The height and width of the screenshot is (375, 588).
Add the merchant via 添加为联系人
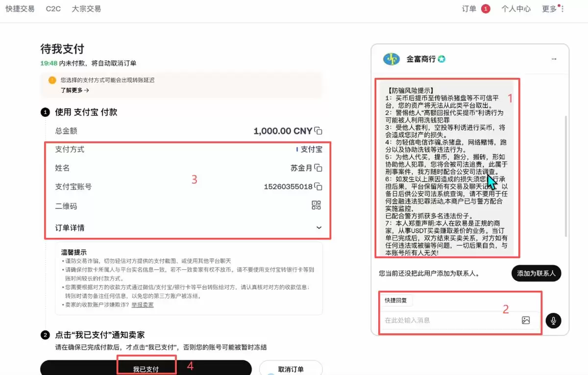[536, 273]
